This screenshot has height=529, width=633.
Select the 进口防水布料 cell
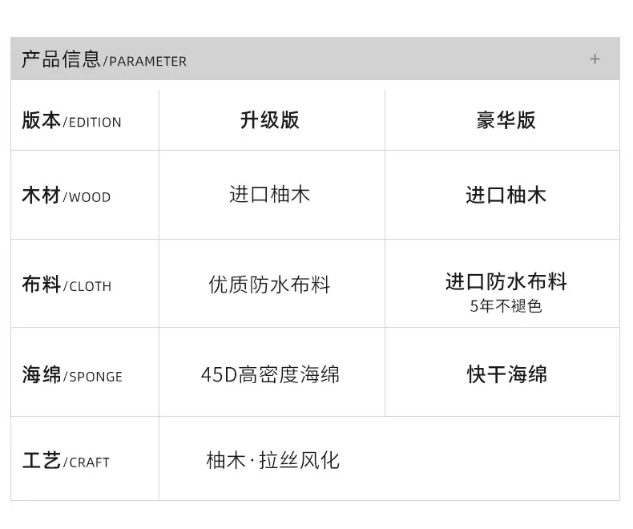click(506, 281)
